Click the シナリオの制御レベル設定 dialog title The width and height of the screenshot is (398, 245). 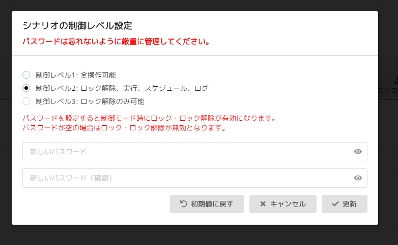click(x=78, y=25)
